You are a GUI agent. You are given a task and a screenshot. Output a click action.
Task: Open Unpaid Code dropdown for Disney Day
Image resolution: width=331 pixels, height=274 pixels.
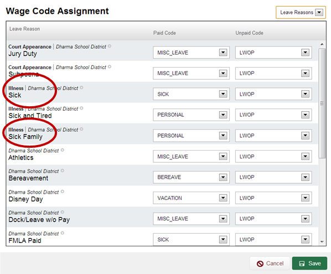(x=273, y=198)
